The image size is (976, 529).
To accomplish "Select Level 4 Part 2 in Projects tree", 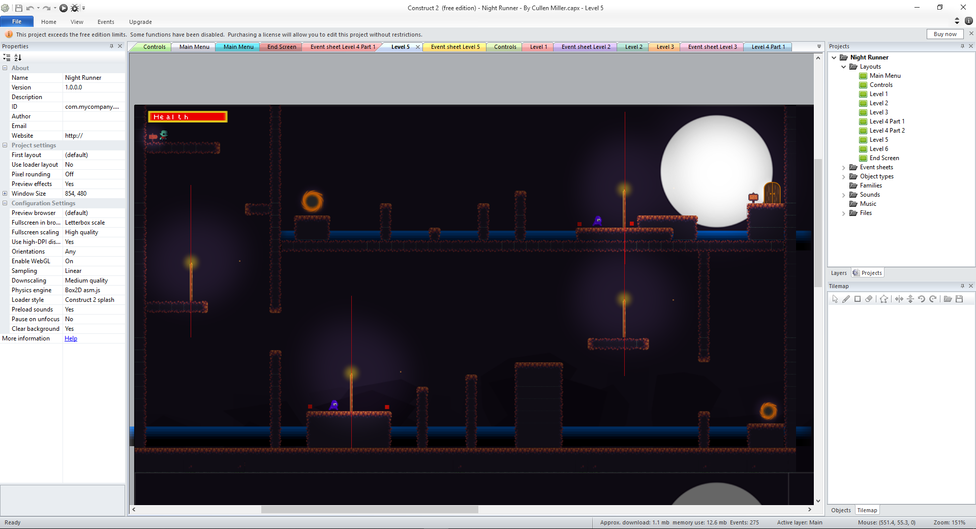I will pyautogui.click(x=887, y=131).
